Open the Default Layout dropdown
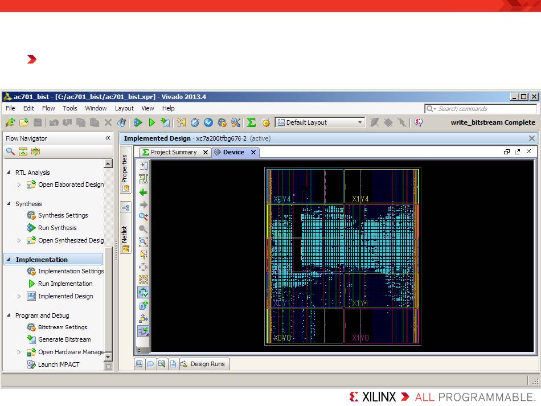Screen dimensions: 541x406 pos(320,122)
